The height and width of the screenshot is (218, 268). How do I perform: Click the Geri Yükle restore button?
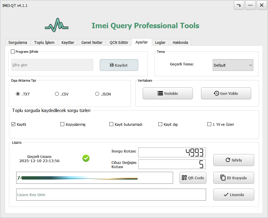226,93
